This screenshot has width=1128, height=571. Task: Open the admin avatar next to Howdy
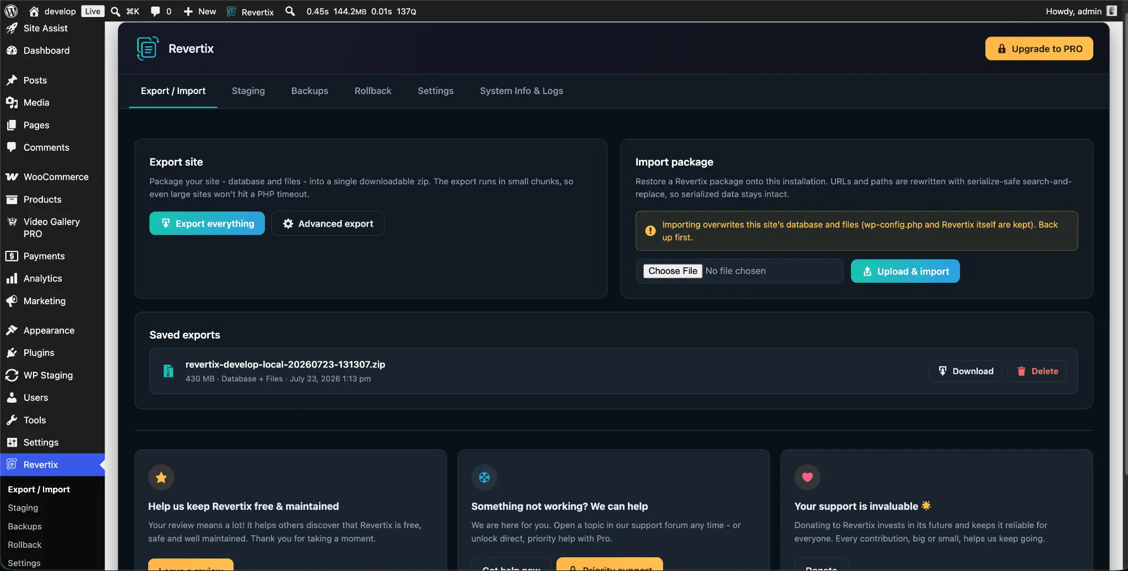[1112, 11]
